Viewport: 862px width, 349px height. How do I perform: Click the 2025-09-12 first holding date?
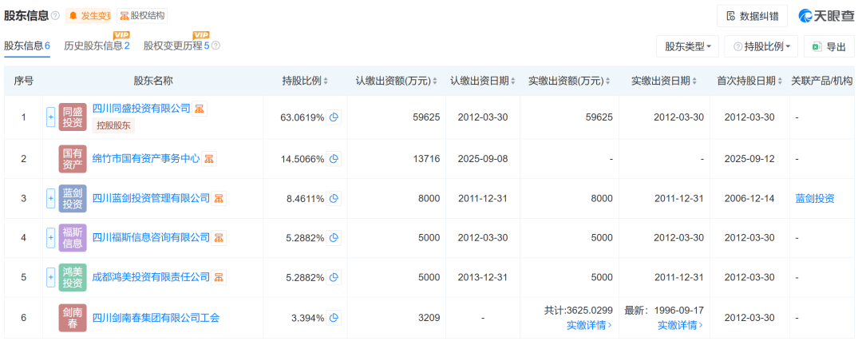749,159
